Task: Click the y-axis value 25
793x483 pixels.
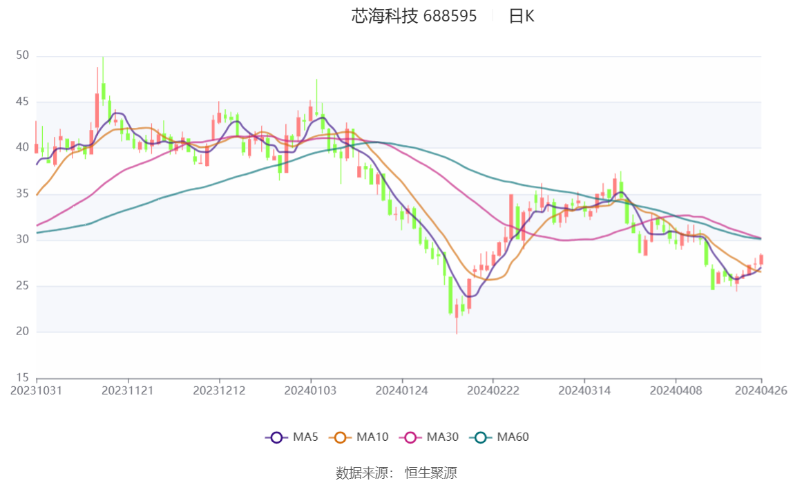Action: pyautogui.click(x=22, y=286)
